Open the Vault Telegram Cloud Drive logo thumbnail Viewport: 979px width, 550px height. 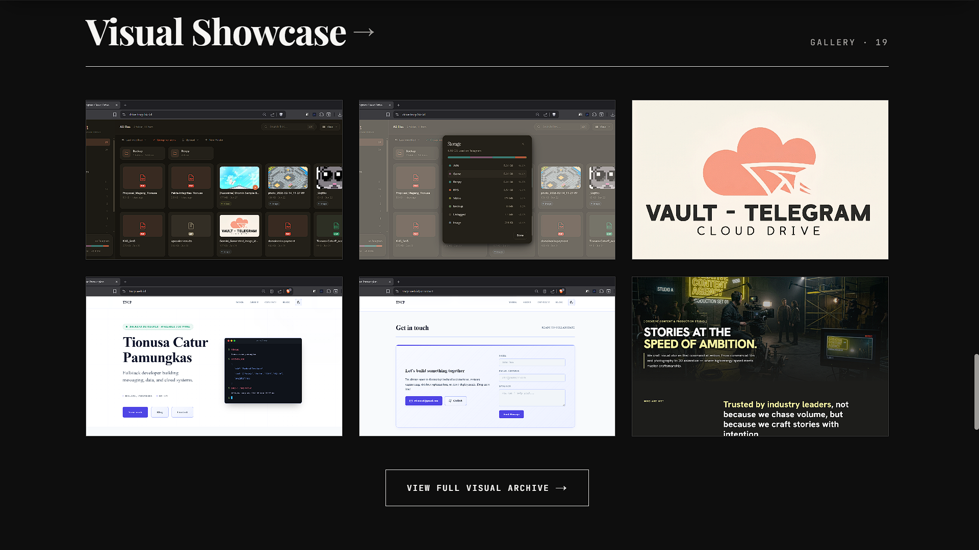pyautogui.click(x=760, y=180)
